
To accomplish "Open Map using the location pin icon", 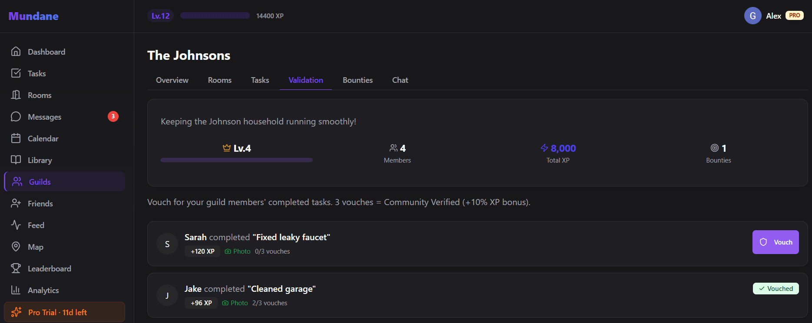I will 16,247.
